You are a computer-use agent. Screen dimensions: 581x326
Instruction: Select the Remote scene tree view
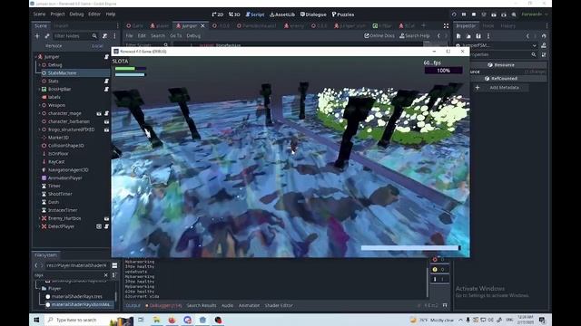54,46
